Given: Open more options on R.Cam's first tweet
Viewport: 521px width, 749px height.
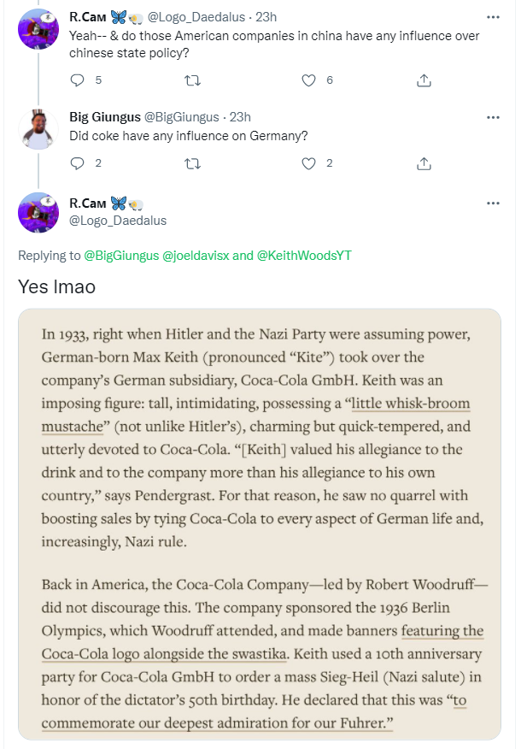Looking at the screenshot, I should click(x=493, y=17).
